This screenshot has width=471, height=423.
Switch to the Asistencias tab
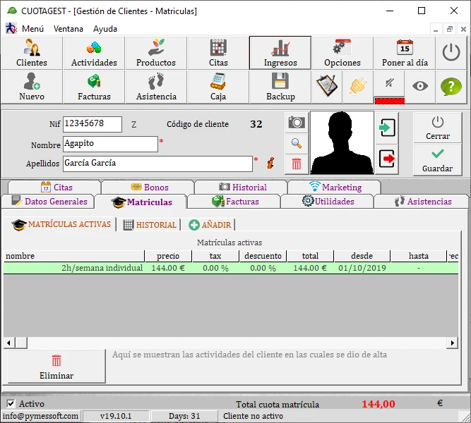tap(422, 202)
